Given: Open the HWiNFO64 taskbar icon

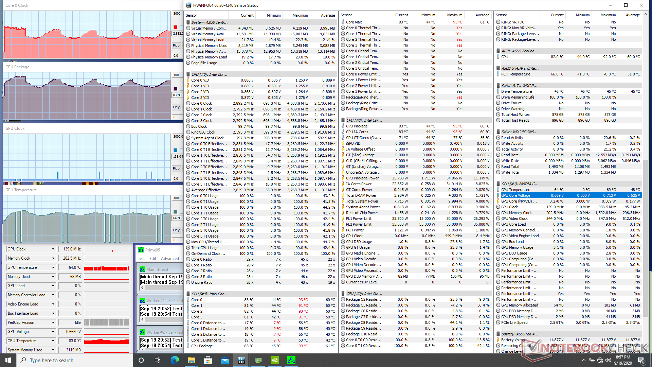Looking at the screenshot, I should click(x=241, y=360).
